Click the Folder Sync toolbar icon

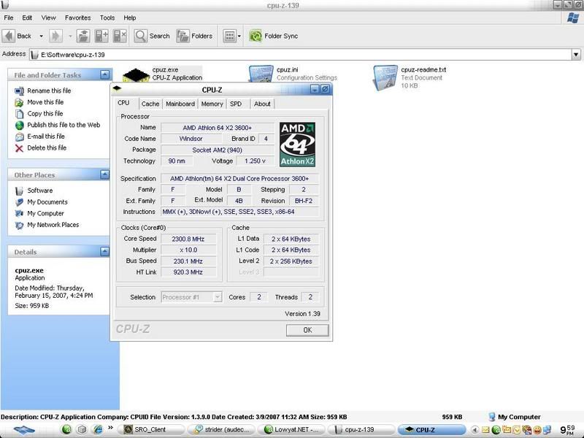(255, 36)
